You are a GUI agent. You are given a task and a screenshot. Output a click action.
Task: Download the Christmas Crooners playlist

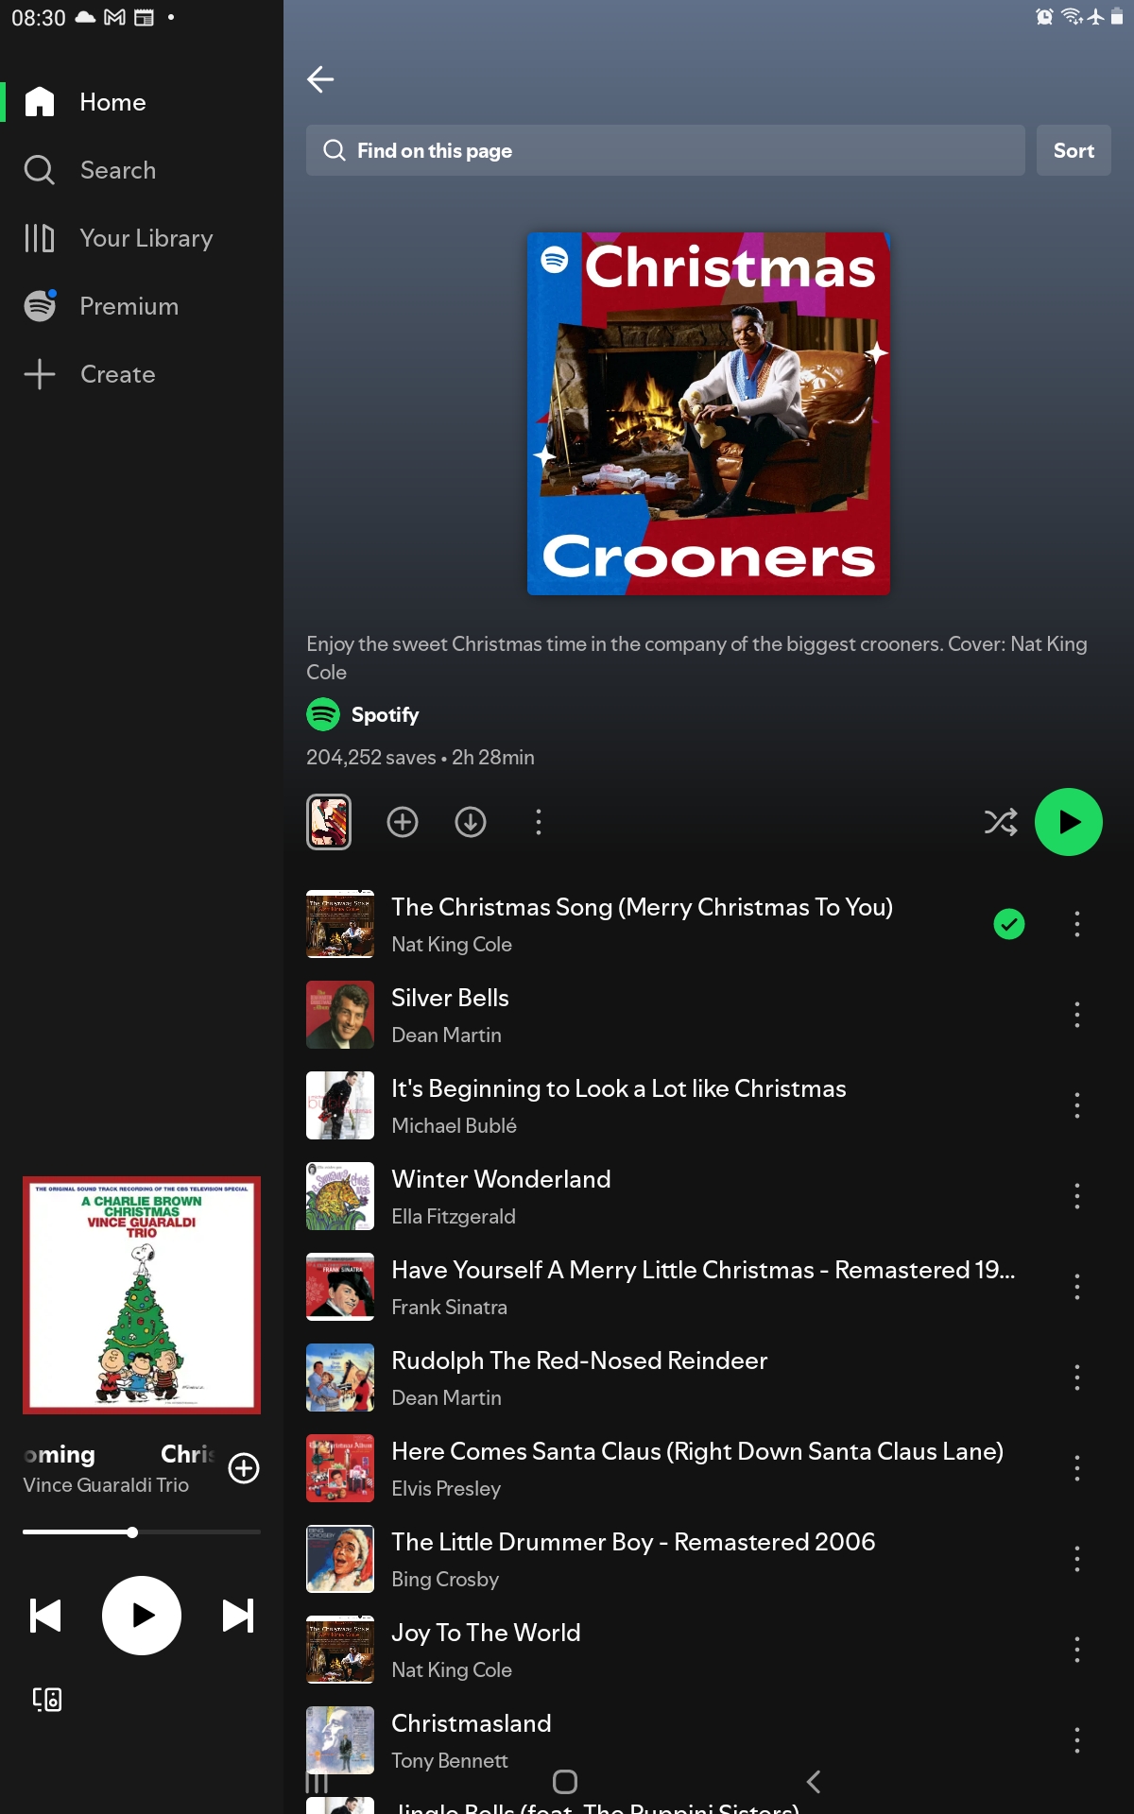(470, 822)
